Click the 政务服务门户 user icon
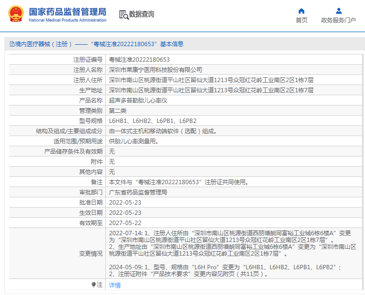This screenshot has height=295, width=365. point(339,11)
